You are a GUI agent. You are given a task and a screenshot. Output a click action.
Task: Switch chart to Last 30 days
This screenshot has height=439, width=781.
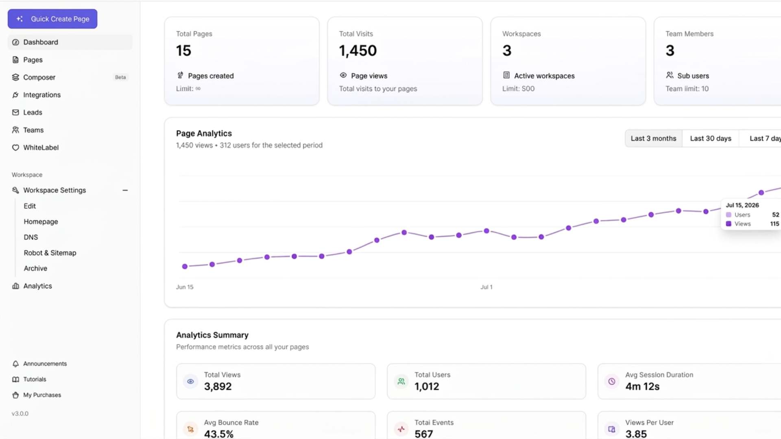coord(711,139)
